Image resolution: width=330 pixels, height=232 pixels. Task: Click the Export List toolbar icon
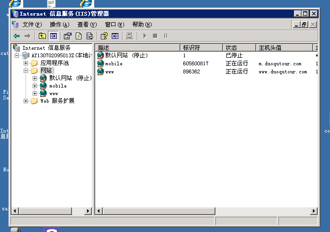pyautogui.click(x=89, y=36)
